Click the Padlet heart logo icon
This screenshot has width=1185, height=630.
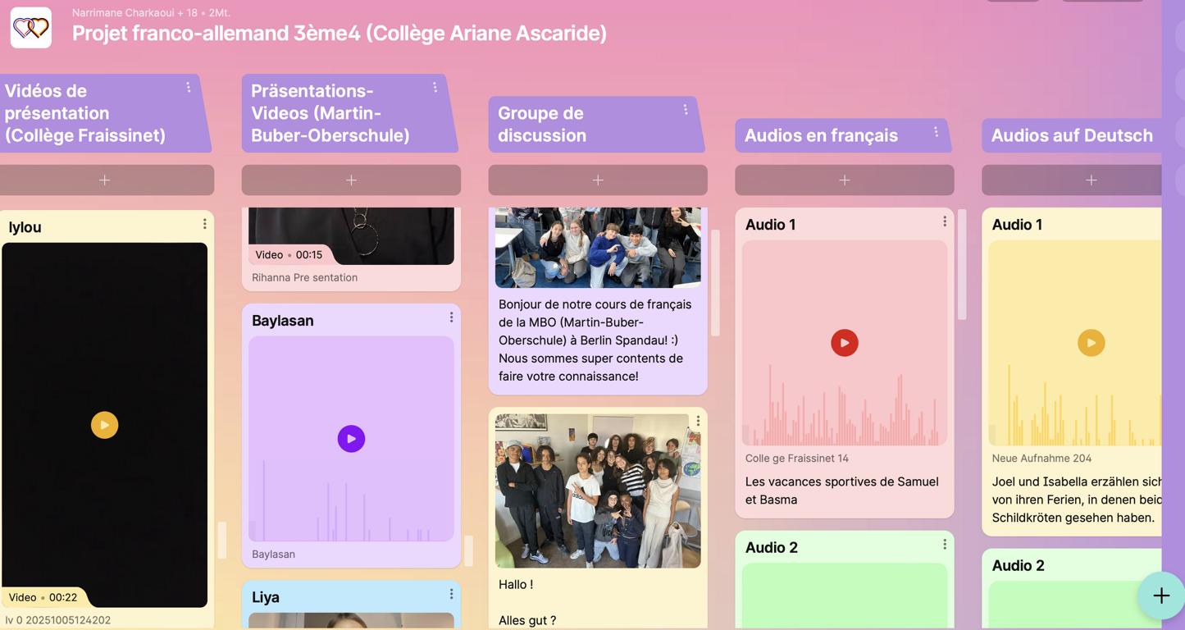point(31,28)
